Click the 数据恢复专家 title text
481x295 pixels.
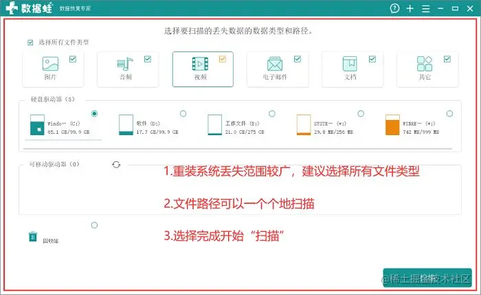75,9
